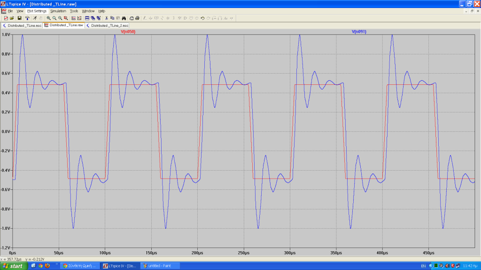This screenshot has height=270, width=481.
Task: Click the Save disk icon
Action: click(x=19, y=18)
